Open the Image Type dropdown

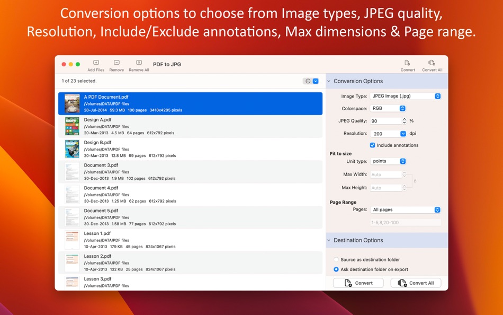click(406, 96)
